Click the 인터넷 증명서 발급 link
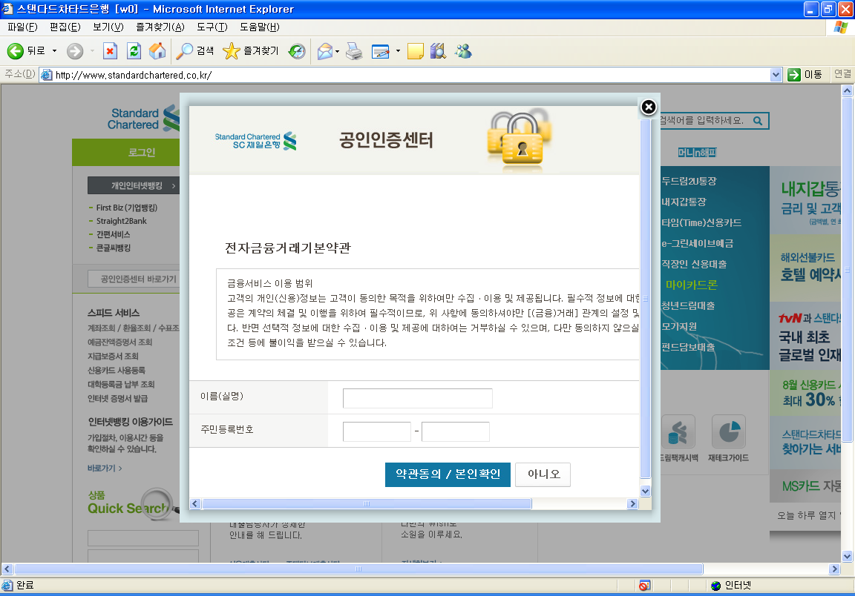This screenshot has width=855, height=596. (x=117, y=399)
